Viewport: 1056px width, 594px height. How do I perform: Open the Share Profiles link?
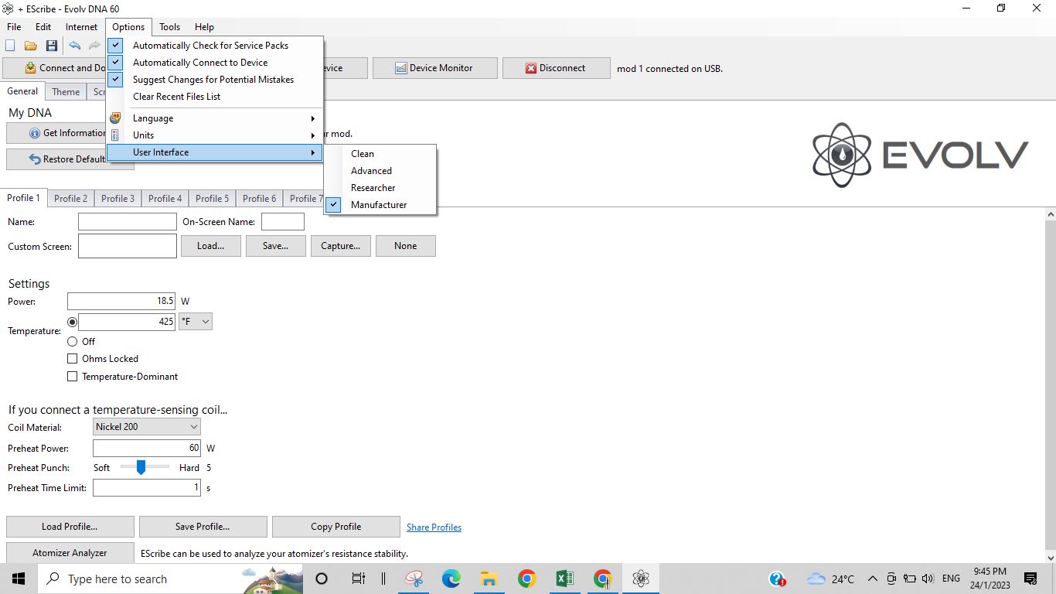[434, 527]
